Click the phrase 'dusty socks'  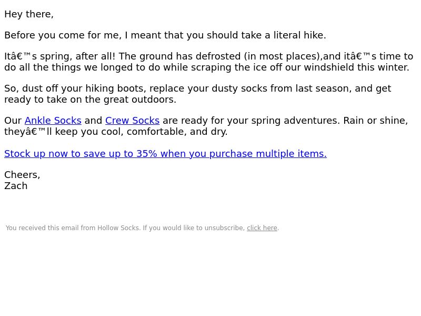pos(239,88)
